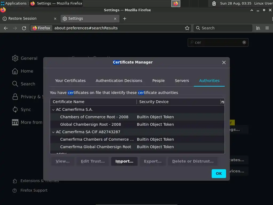
Task: Open the Firefox hamburger menu
Action: 267,28
